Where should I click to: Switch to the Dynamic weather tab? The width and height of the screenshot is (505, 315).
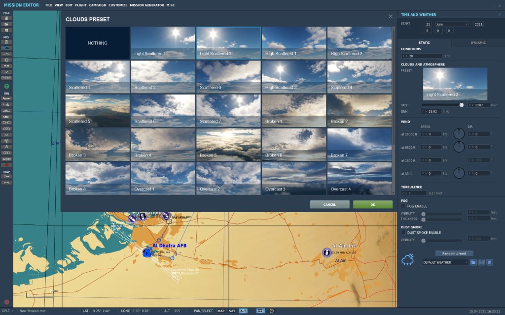pos(478,42)
